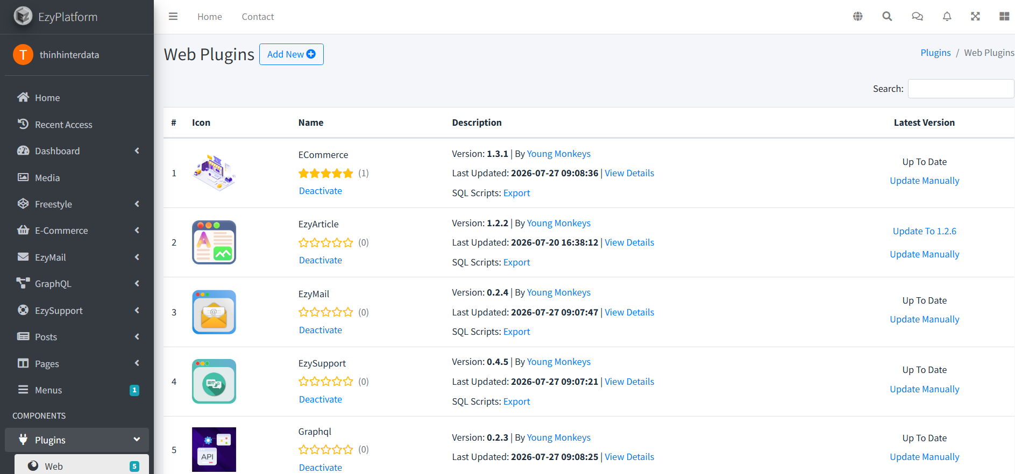The image size is (1015, 474).
Task: Expand the Pages submenu chevron
Action: click(137, 363)
